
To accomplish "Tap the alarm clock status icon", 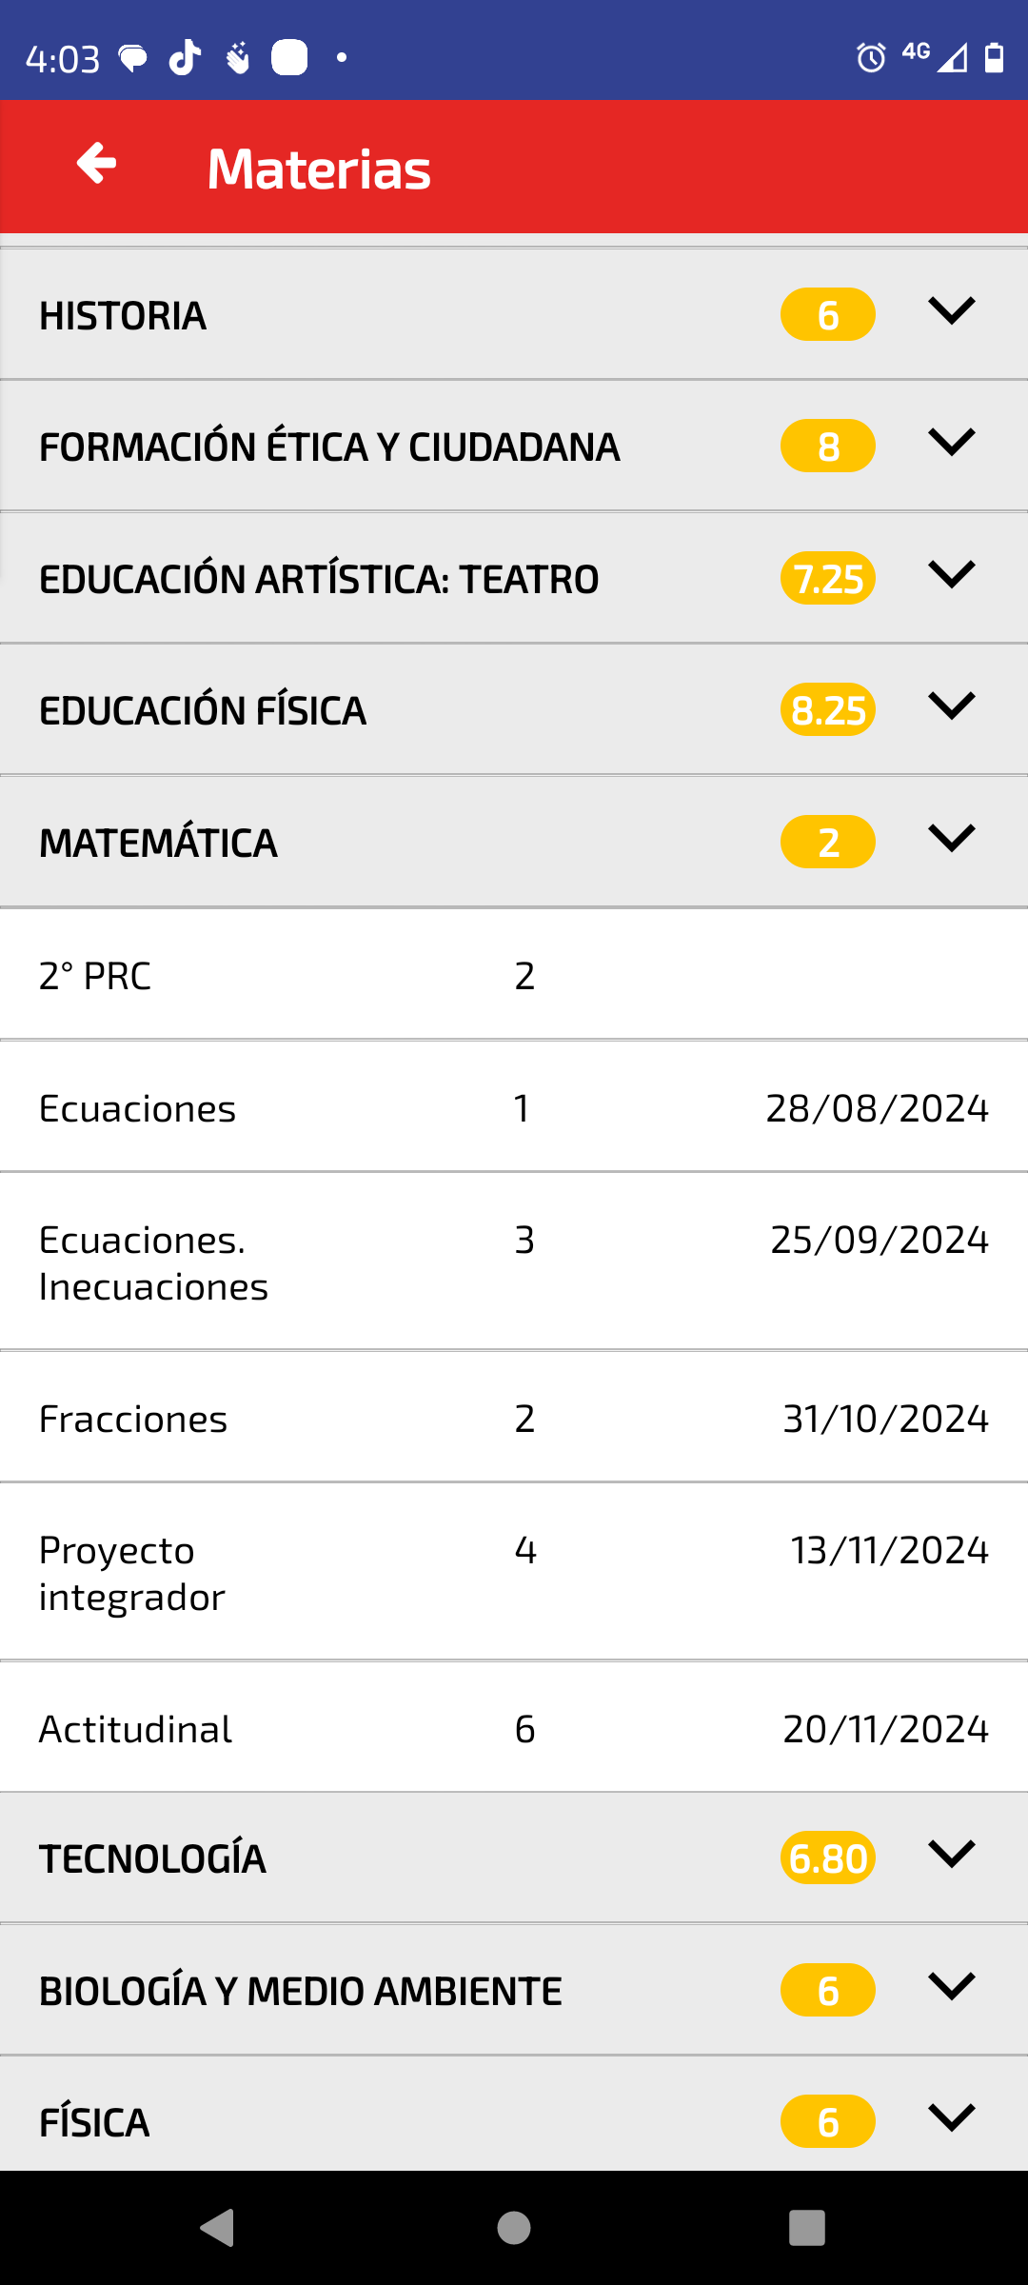I will coord(870,58).
